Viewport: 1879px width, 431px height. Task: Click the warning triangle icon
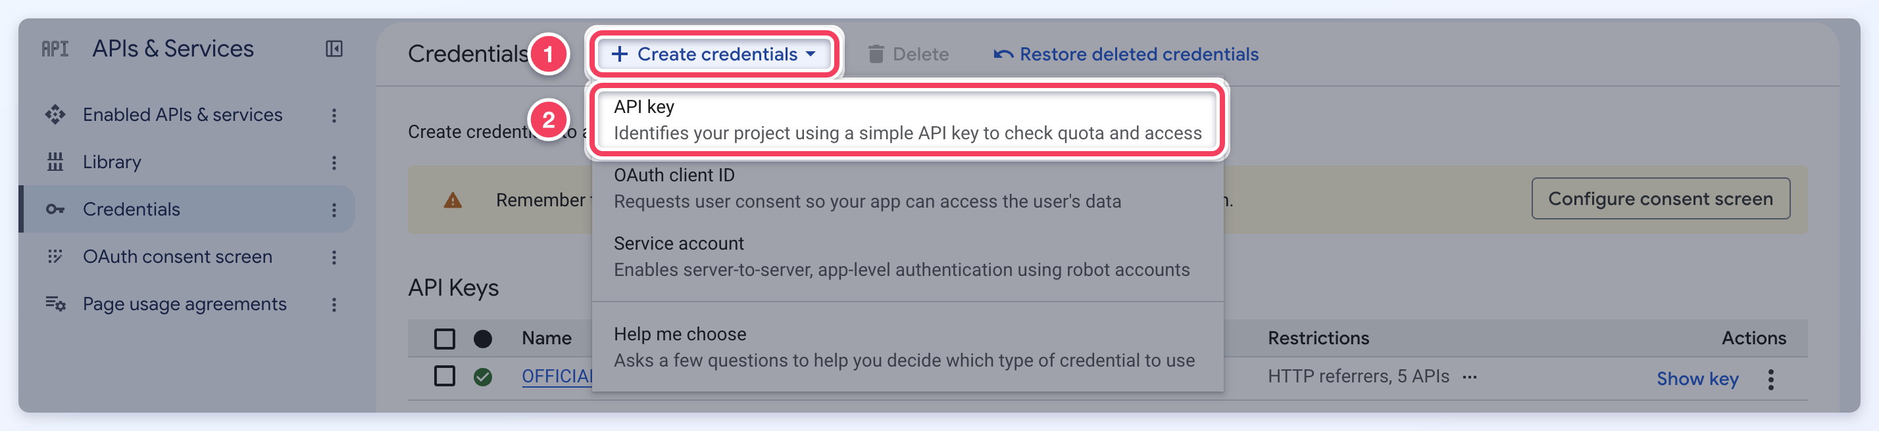[x=453, y=200]
